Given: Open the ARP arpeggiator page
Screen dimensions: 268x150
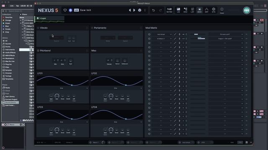Looking at the screenshot, I should pyautogui.click(x=206, y=10).
